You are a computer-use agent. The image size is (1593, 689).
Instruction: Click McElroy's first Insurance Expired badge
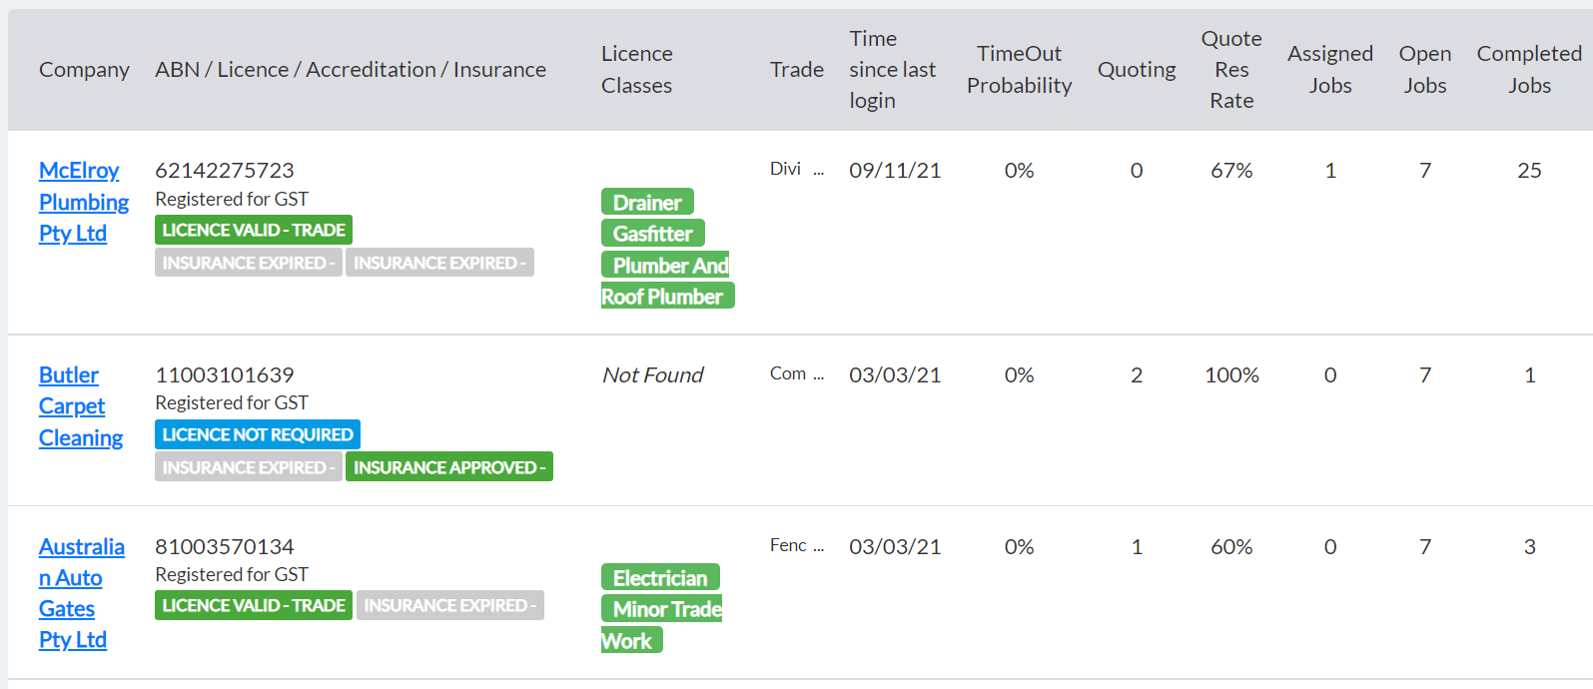point(249,263)
